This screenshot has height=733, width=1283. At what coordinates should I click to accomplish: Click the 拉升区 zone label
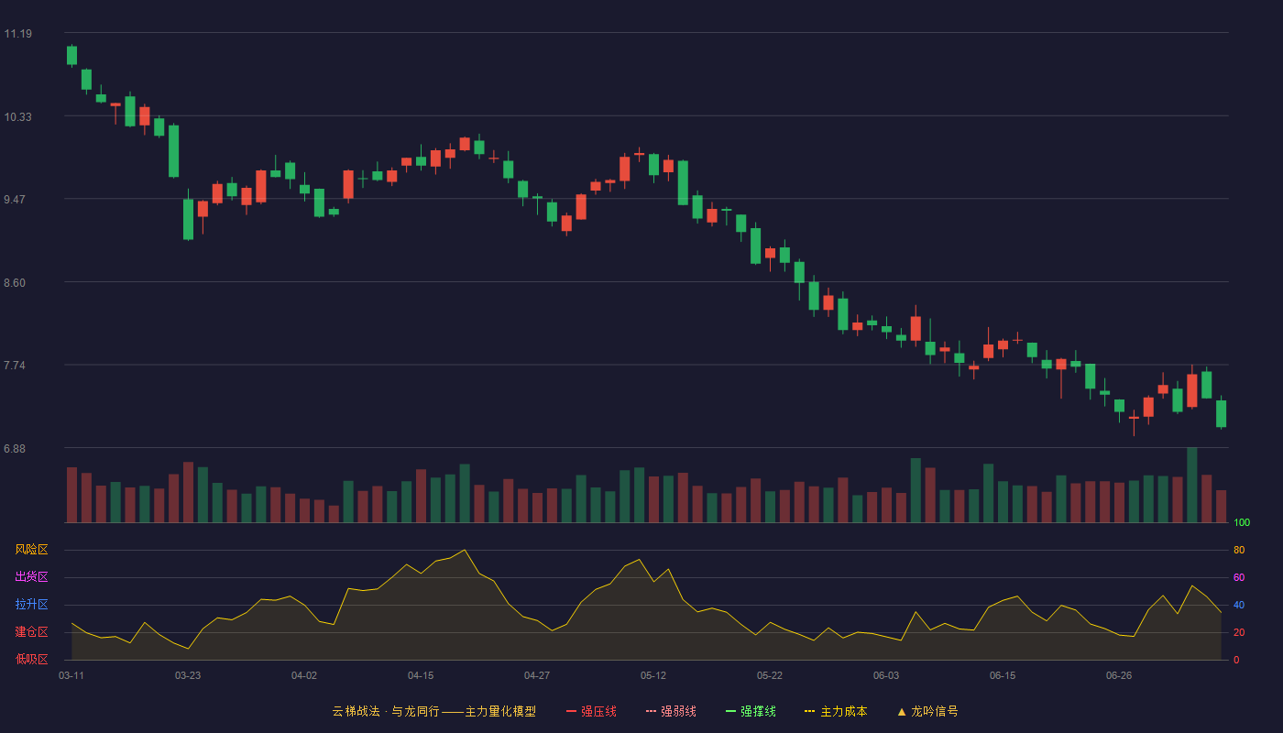pos(32,605)
